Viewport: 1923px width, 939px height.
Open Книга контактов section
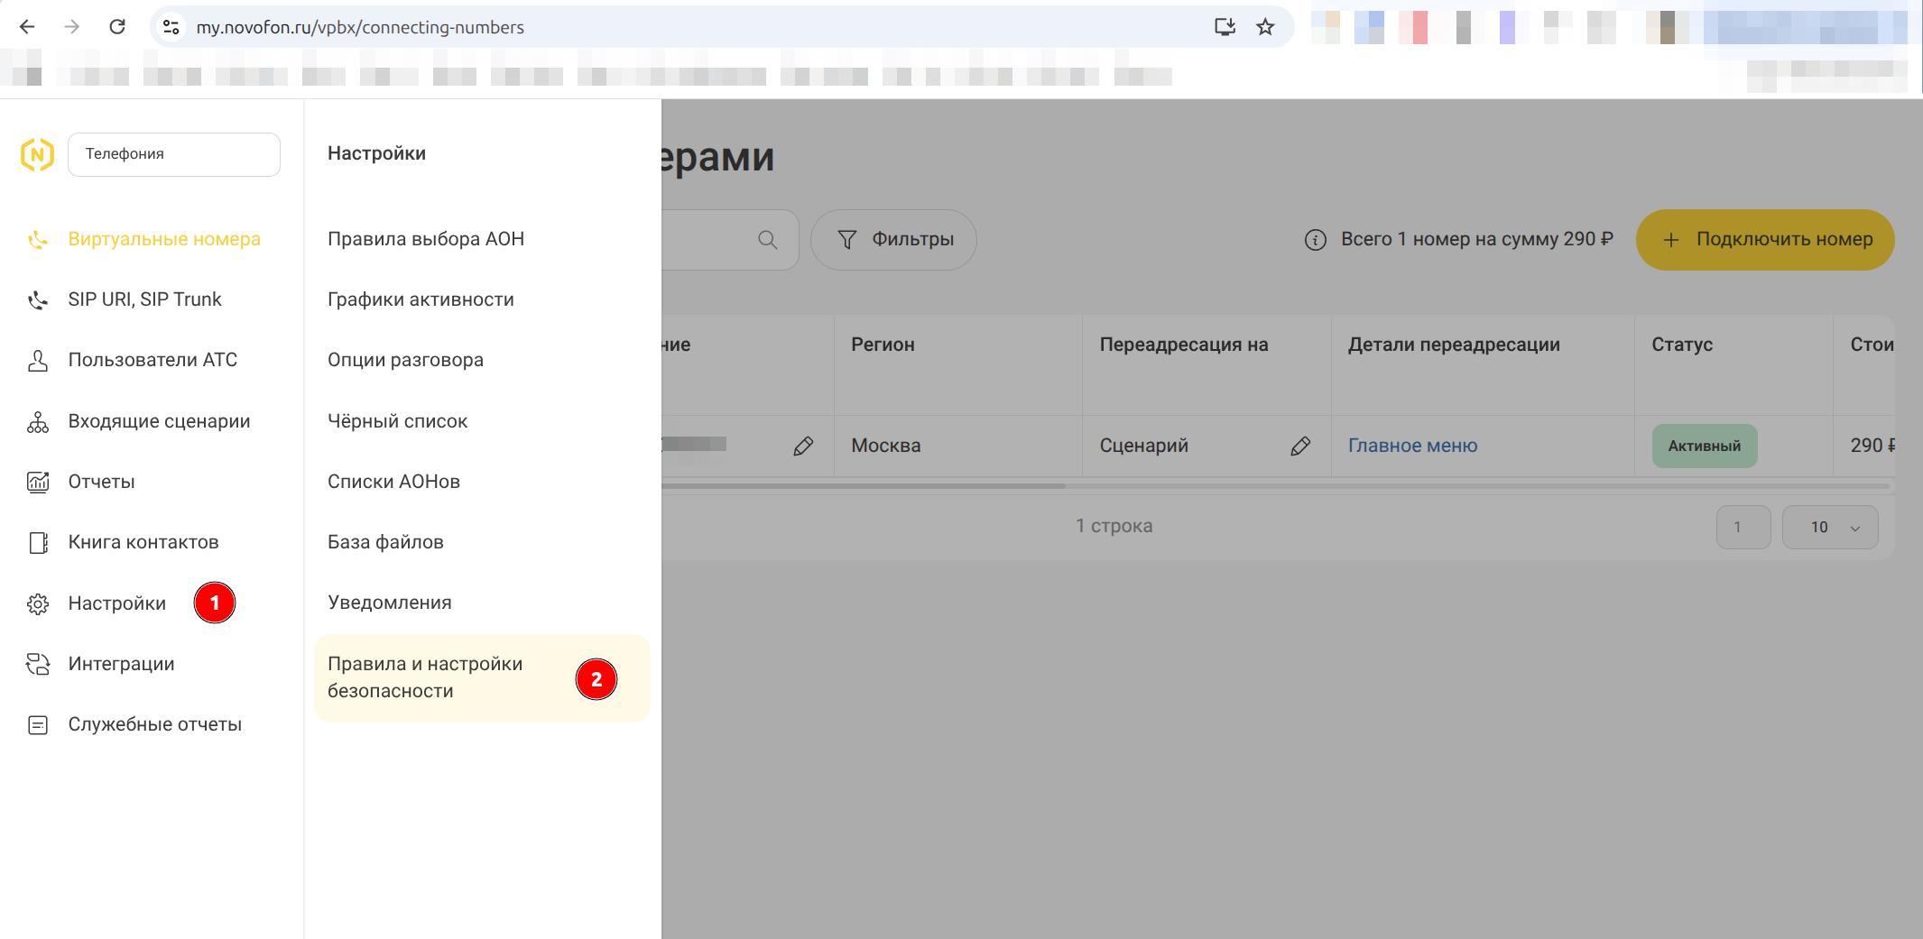coord(143,542)
